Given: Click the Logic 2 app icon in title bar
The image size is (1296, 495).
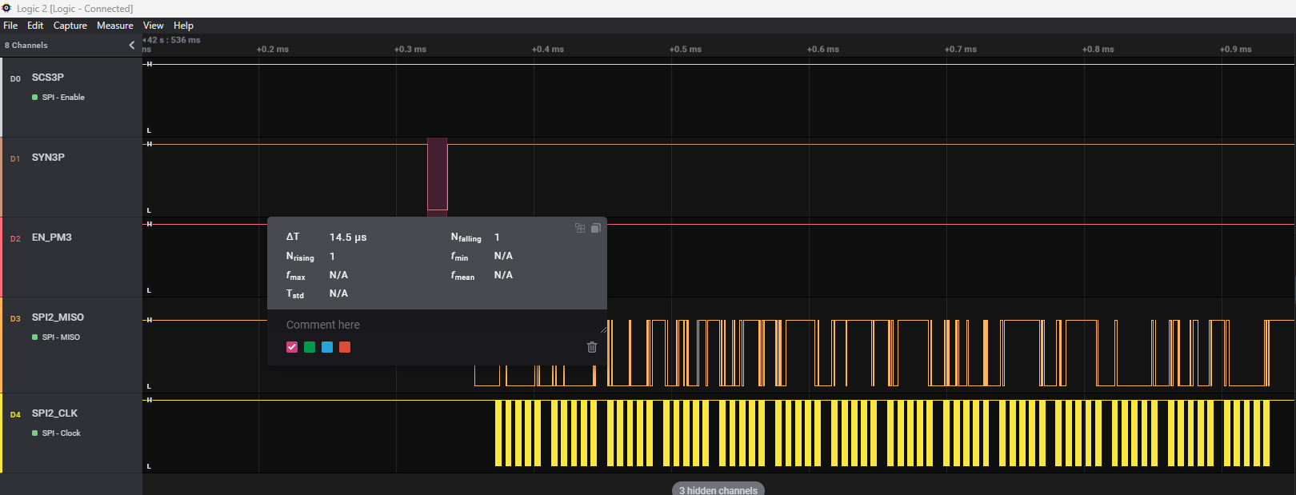Looking at the screenshot, I should pos(6,8).
